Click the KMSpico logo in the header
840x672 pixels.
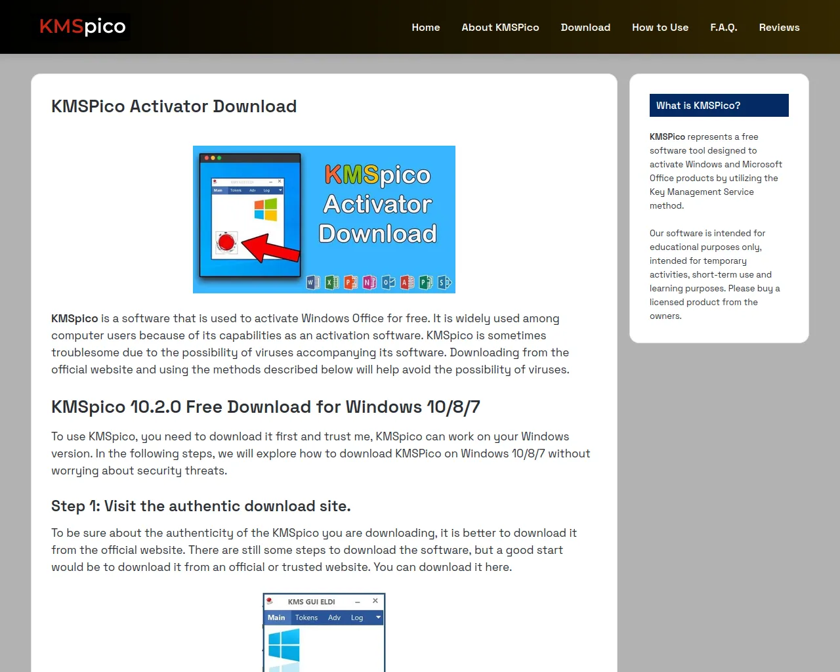point(83,27)
